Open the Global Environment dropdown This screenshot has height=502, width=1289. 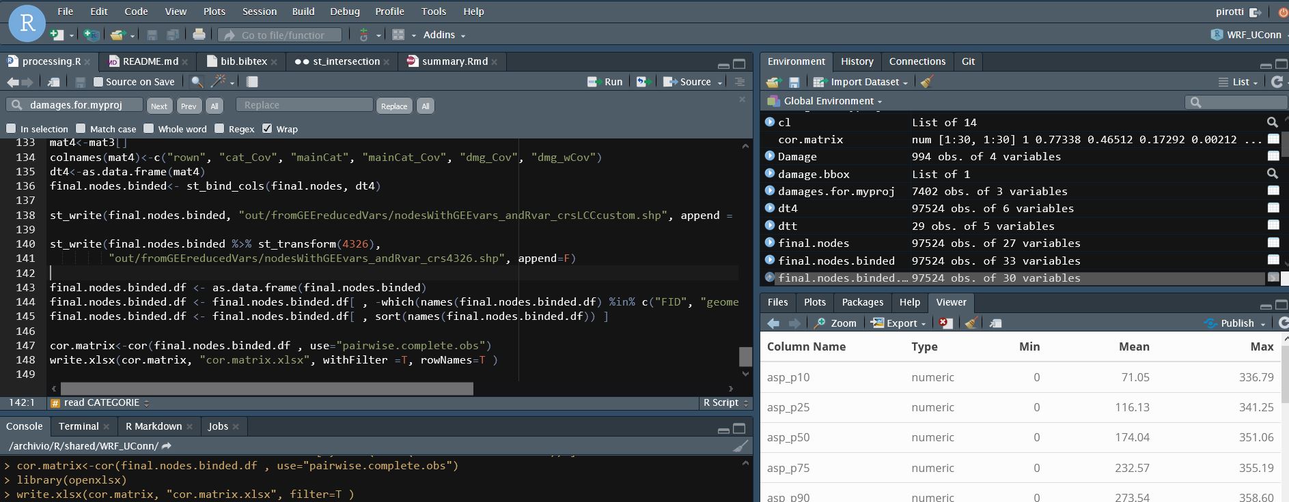coord(825,101)
